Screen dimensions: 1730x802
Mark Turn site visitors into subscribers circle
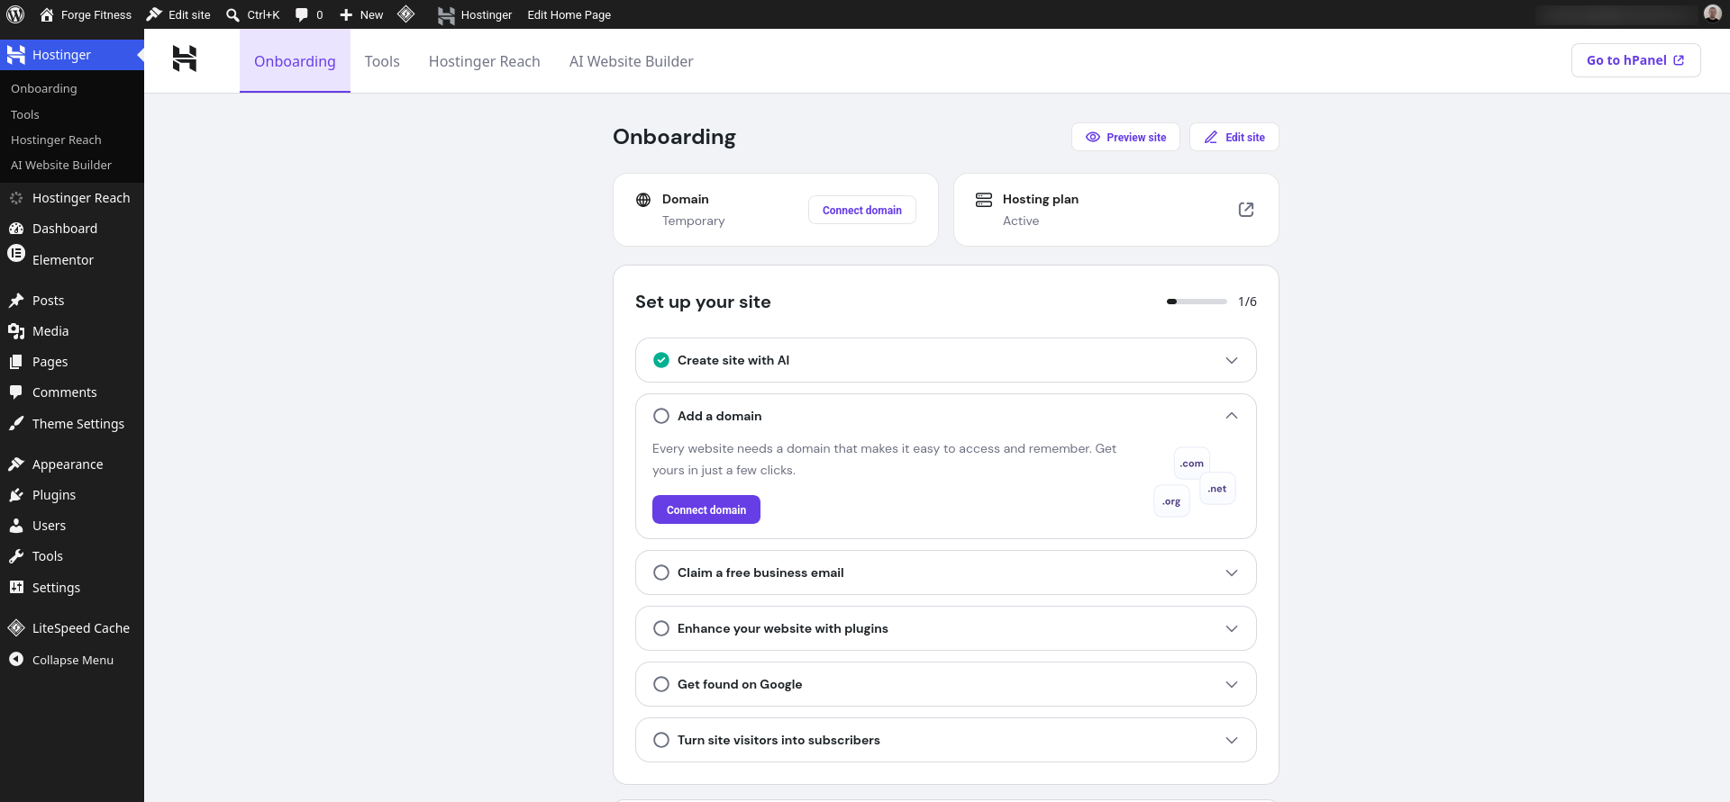point(661,740)
